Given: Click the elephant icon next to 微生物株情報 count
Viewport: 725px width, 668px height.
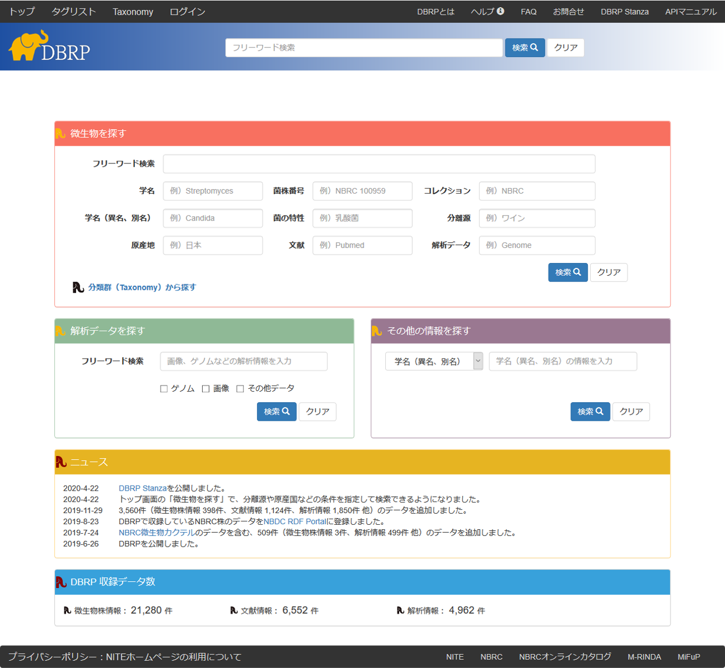Looking at the screenshot, I should click(x=67, y=610).
